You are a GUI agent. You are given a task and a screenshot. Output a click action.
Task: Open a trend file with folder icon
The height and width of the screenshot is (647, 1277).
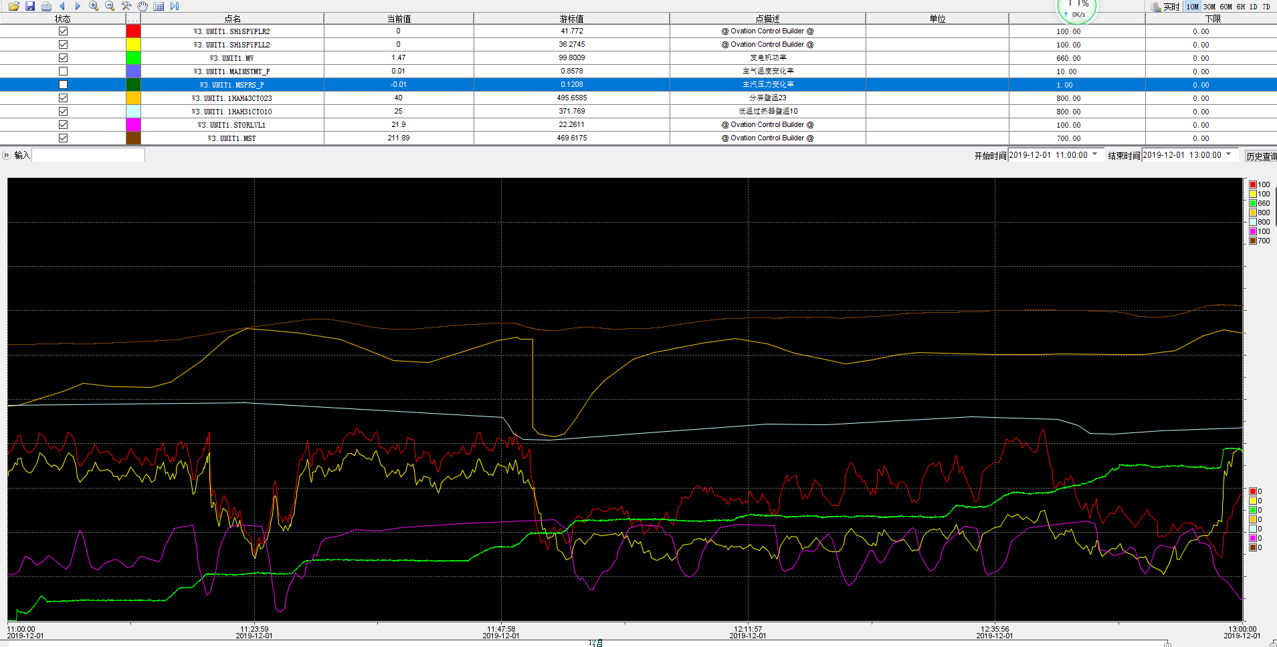click(x=13, y=6)
